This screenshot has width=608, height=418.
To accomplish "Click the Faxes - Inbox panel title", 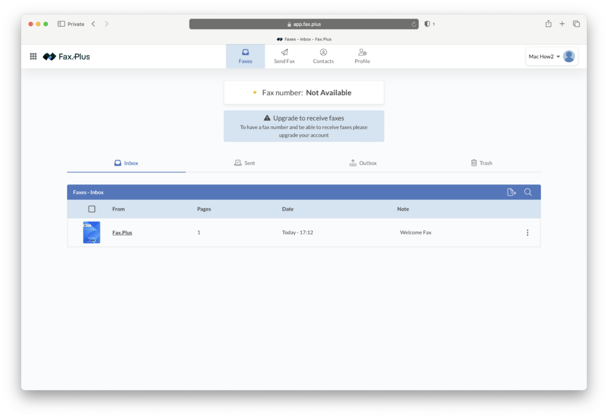I will pos(88,192).
